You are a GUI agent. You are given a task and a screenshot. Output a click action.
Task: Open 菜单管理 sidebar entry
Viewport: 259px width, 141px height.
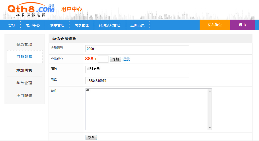[24, 83]
